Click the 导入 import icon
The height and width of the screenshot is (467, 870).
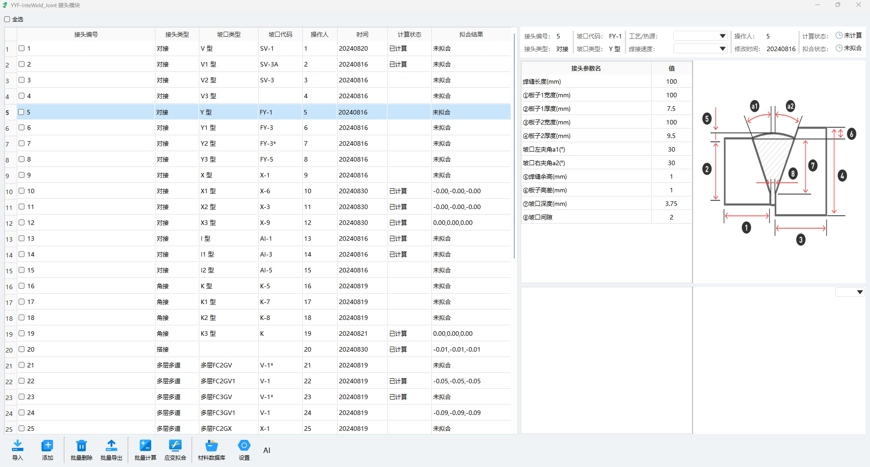(x=18, y=446)
